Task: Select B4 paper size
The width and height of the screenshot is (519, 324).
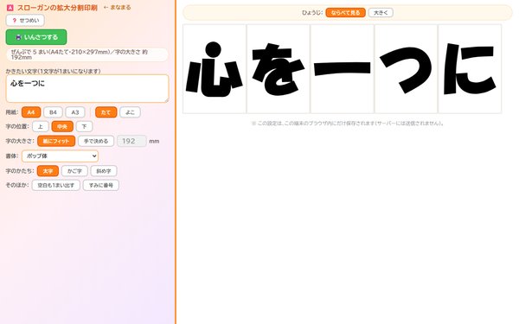Action: point(53,112)
